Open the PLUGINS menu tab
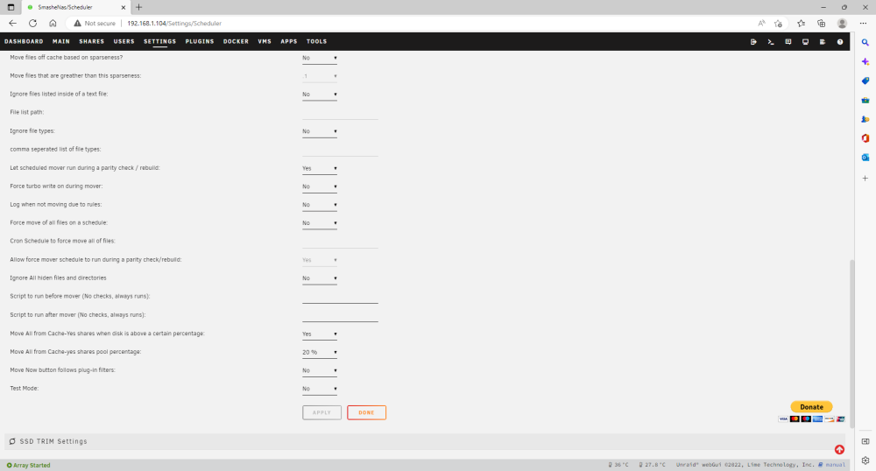Screen dimensions: 876x471 click(x=200, y=41)
